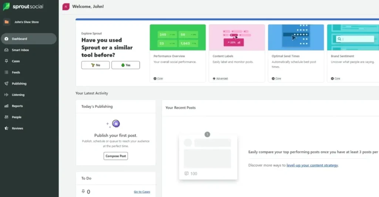
Task: Click the Welcome, John! header text
Action: tap(88, 7)
